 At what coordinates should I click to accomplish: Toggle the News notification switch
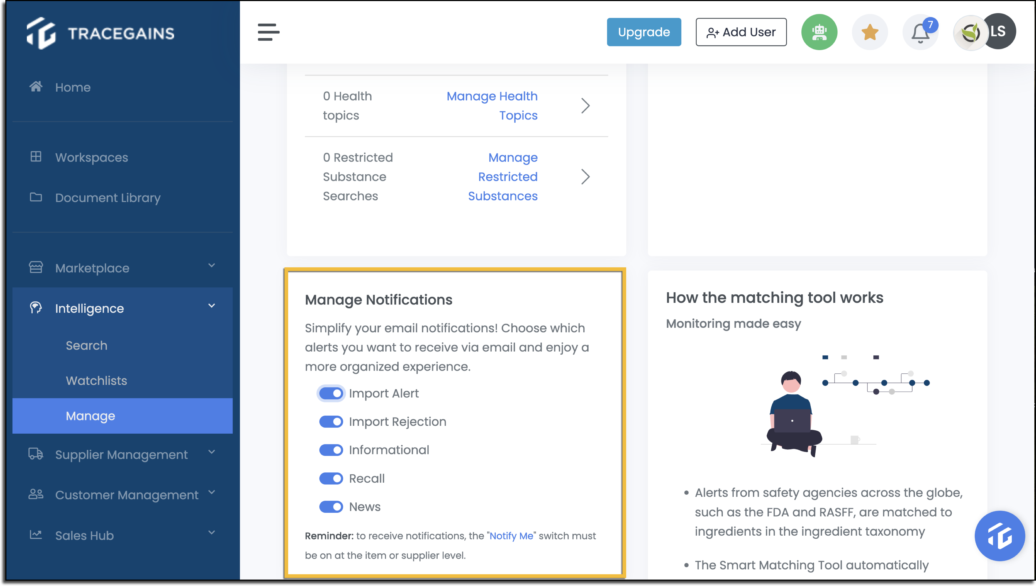click(331, 506)
